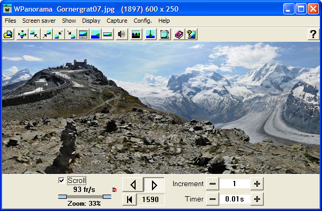Click the left handle of the zoom slider
Screen dimensions: 322x211
pyautogui.click(x=62, y=197)
